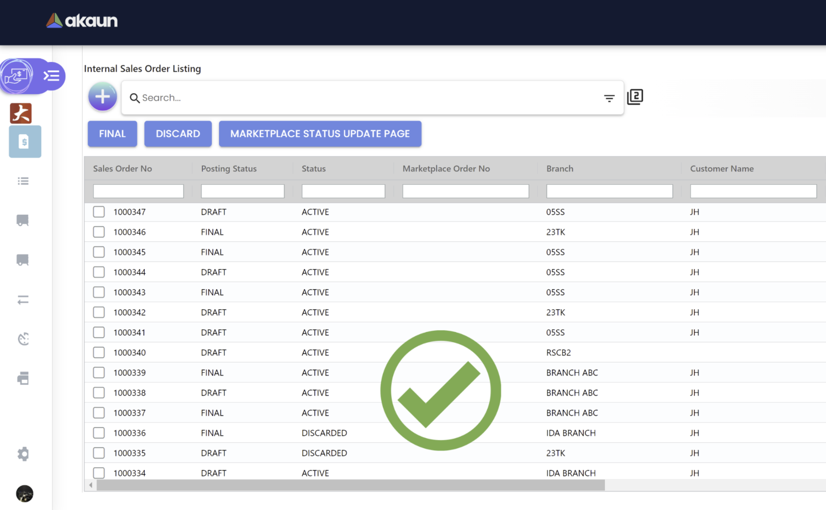Tick the checkbox for order 1000336

point(99,433)
